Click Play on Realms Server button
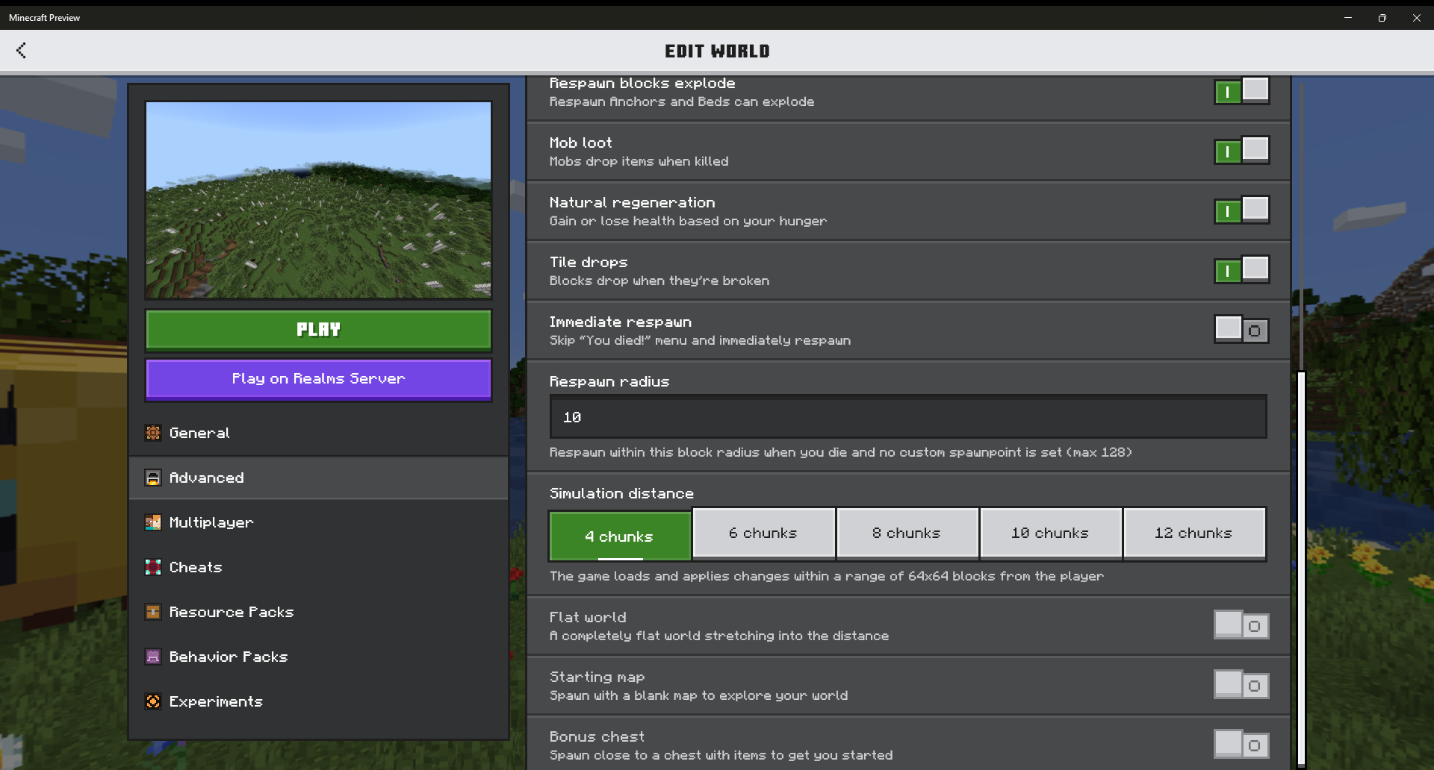1434x770 pixels. [319, 379]
